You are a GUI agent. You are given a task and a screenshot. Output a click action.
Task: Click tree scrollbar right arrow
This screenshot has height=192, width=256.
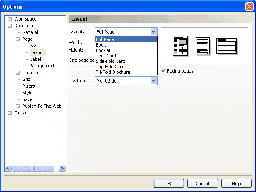(x=62, y=168)
